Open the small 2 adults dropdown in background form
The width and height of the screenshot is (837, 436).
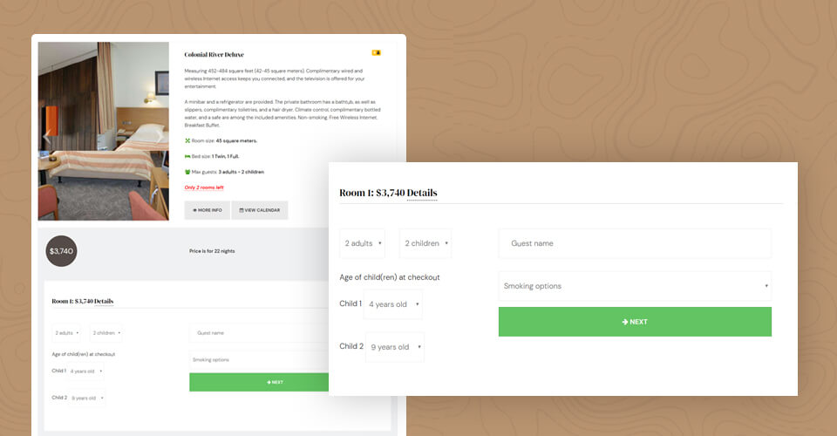pyautogui.click(x=67, y=333)
